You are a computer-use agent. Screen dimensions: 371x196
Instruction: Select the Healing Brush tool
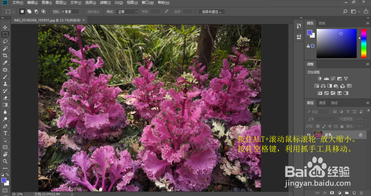(5, 70)
